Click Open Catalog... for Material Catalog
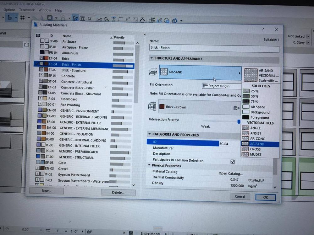Screen dimensions: 314x235 230,174
